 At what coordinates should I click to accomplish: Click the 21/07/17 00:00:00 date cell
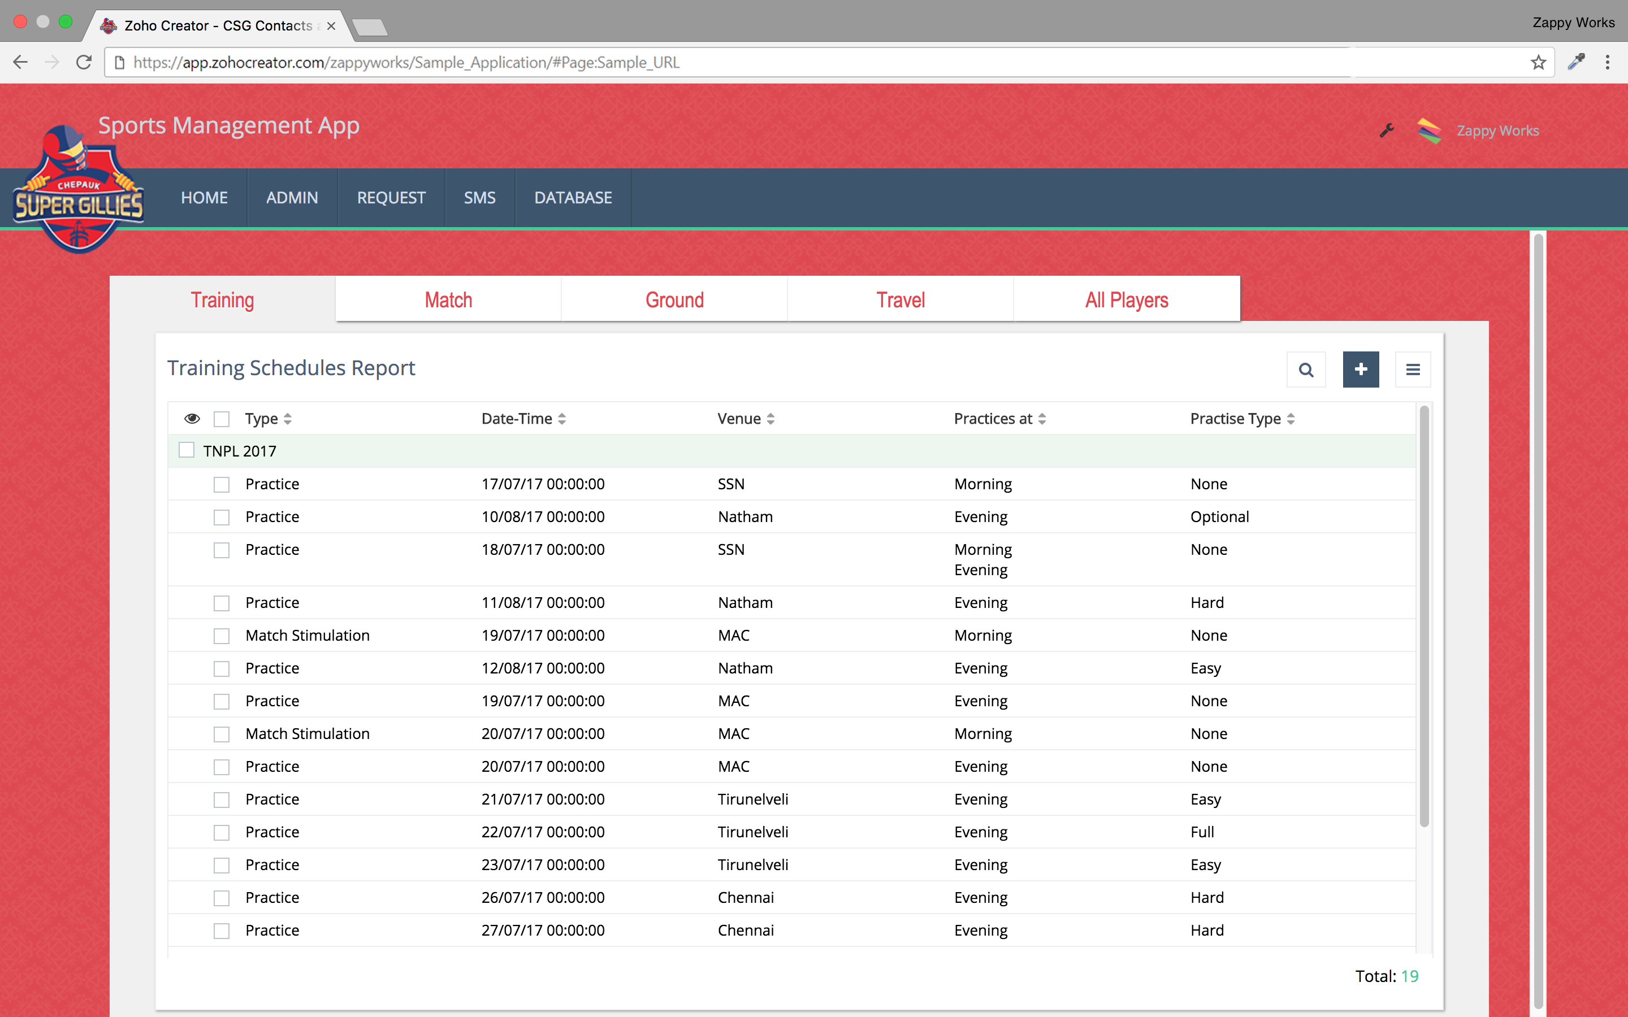tap(543, 799)
